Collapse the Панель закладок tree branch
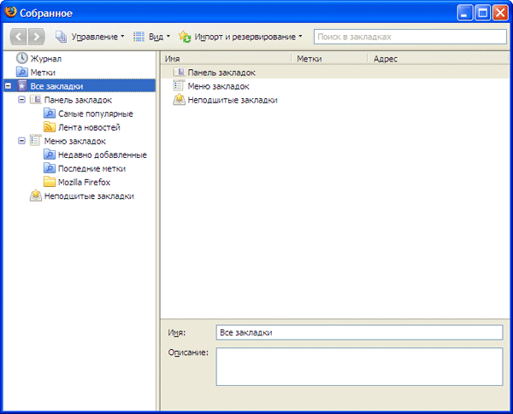 21,100
